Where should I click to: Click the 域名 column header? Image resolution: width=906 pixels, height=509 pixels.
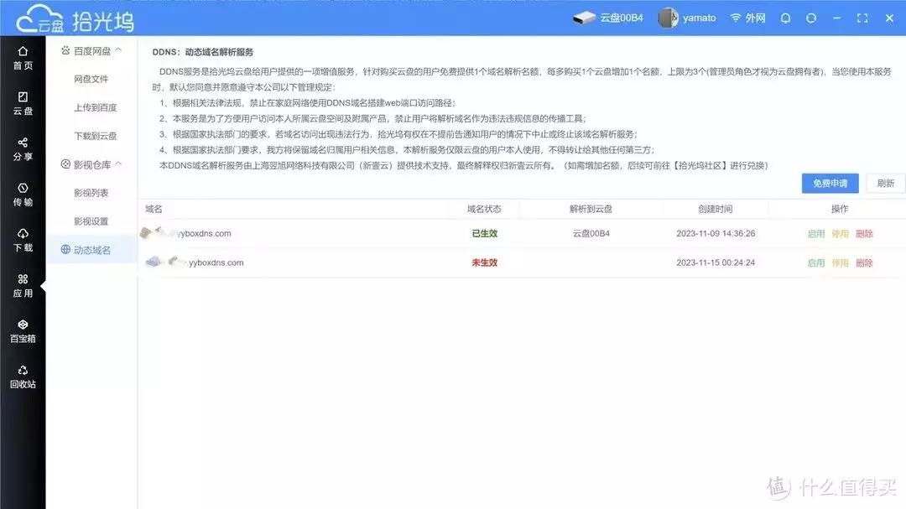154,209
